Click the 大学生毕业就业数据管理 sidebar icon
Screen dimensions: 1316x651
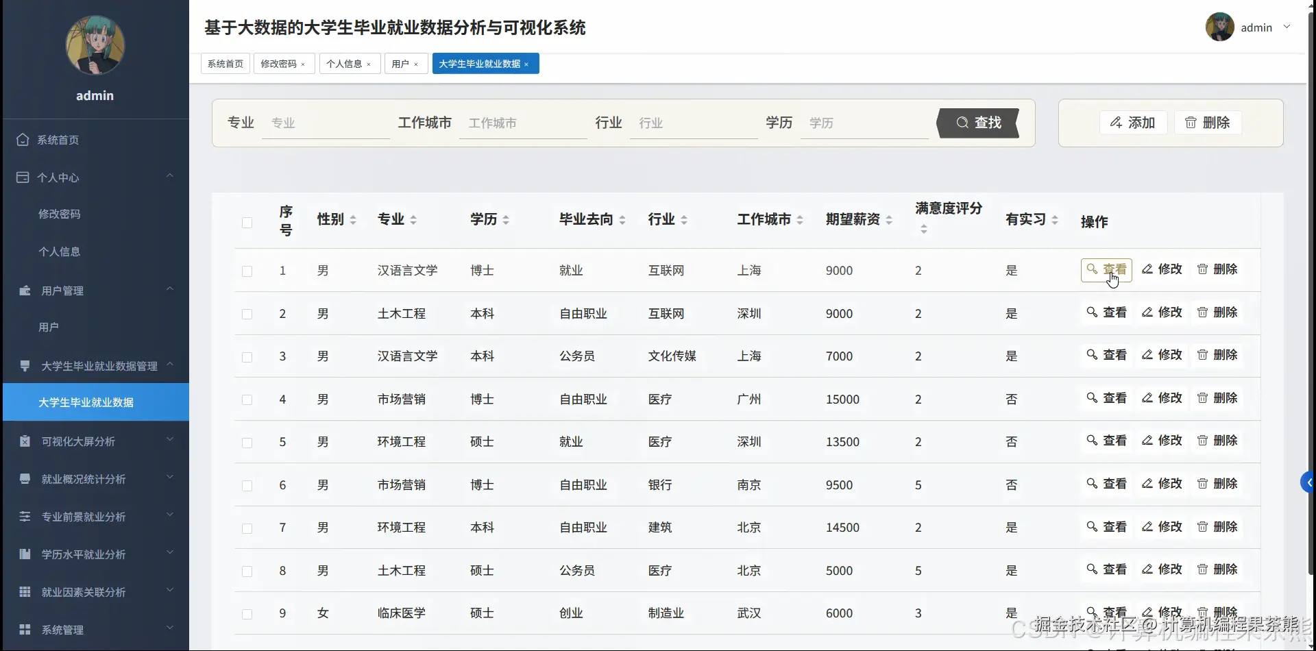[x=25, y=366]
